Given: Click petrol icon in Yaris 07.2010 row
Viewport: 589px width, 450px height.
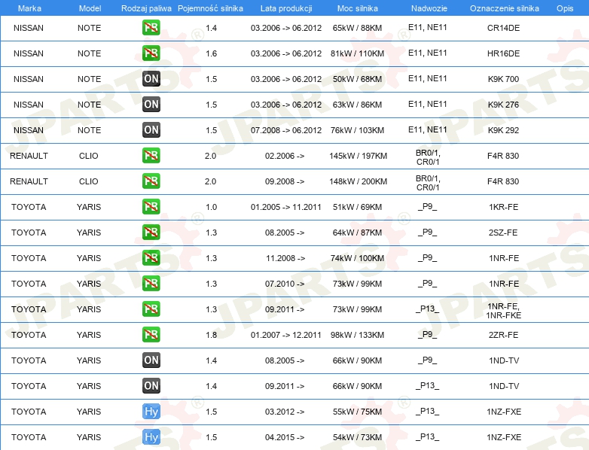Looking at the screenshot, I should [151, 284].
